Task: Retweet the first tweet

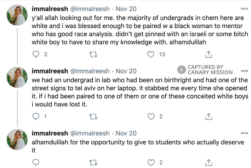Action: click(93, 54)
